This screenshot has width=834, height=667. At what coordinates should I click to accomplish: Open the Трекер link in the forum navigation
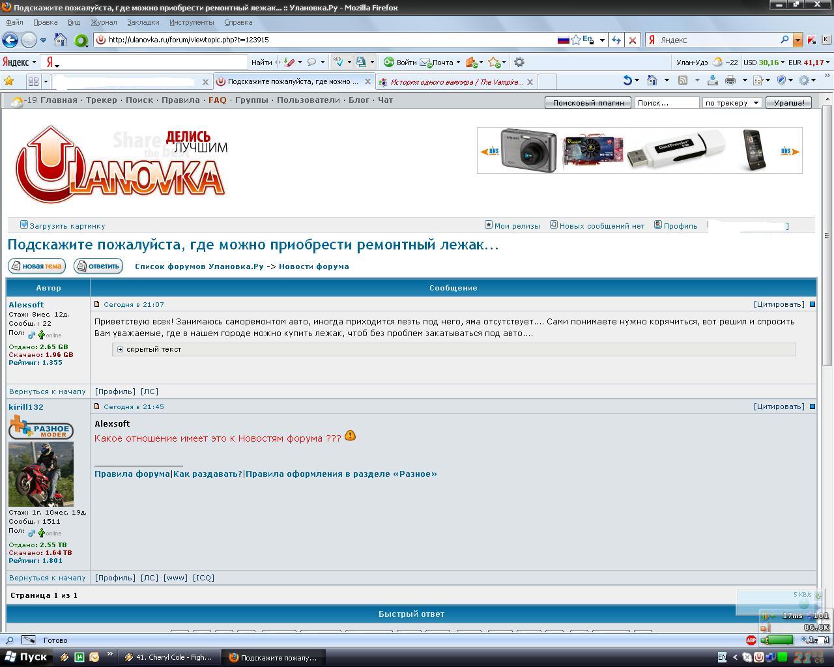point(102,100)
